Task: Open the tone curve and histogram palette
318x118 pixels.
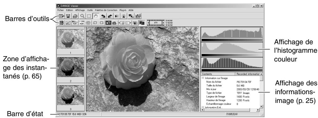Action: pyautogui.click(x=68, y=23)
